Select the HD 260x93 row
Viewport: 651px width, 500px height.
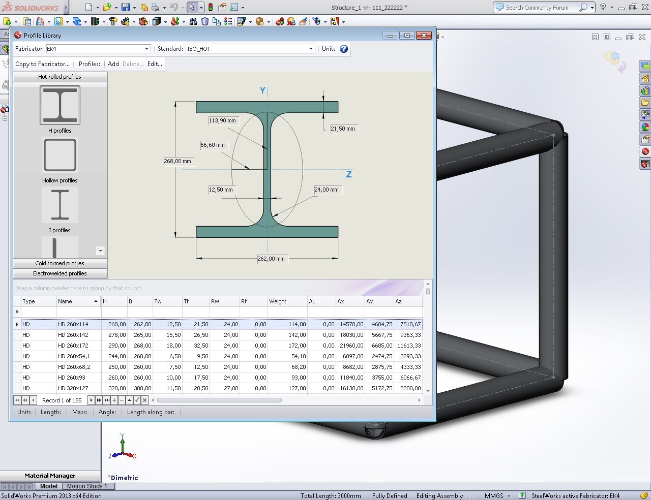222,378
